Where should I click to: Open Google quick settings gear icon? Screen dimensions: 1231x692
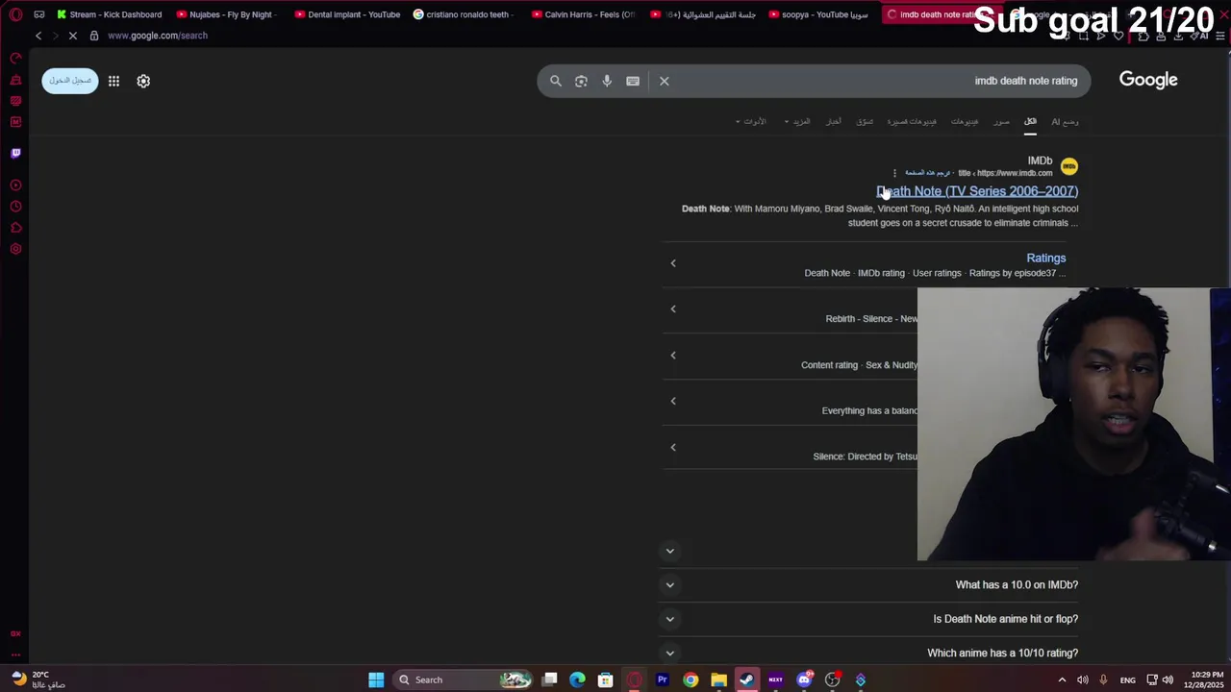tap(143, 81)
